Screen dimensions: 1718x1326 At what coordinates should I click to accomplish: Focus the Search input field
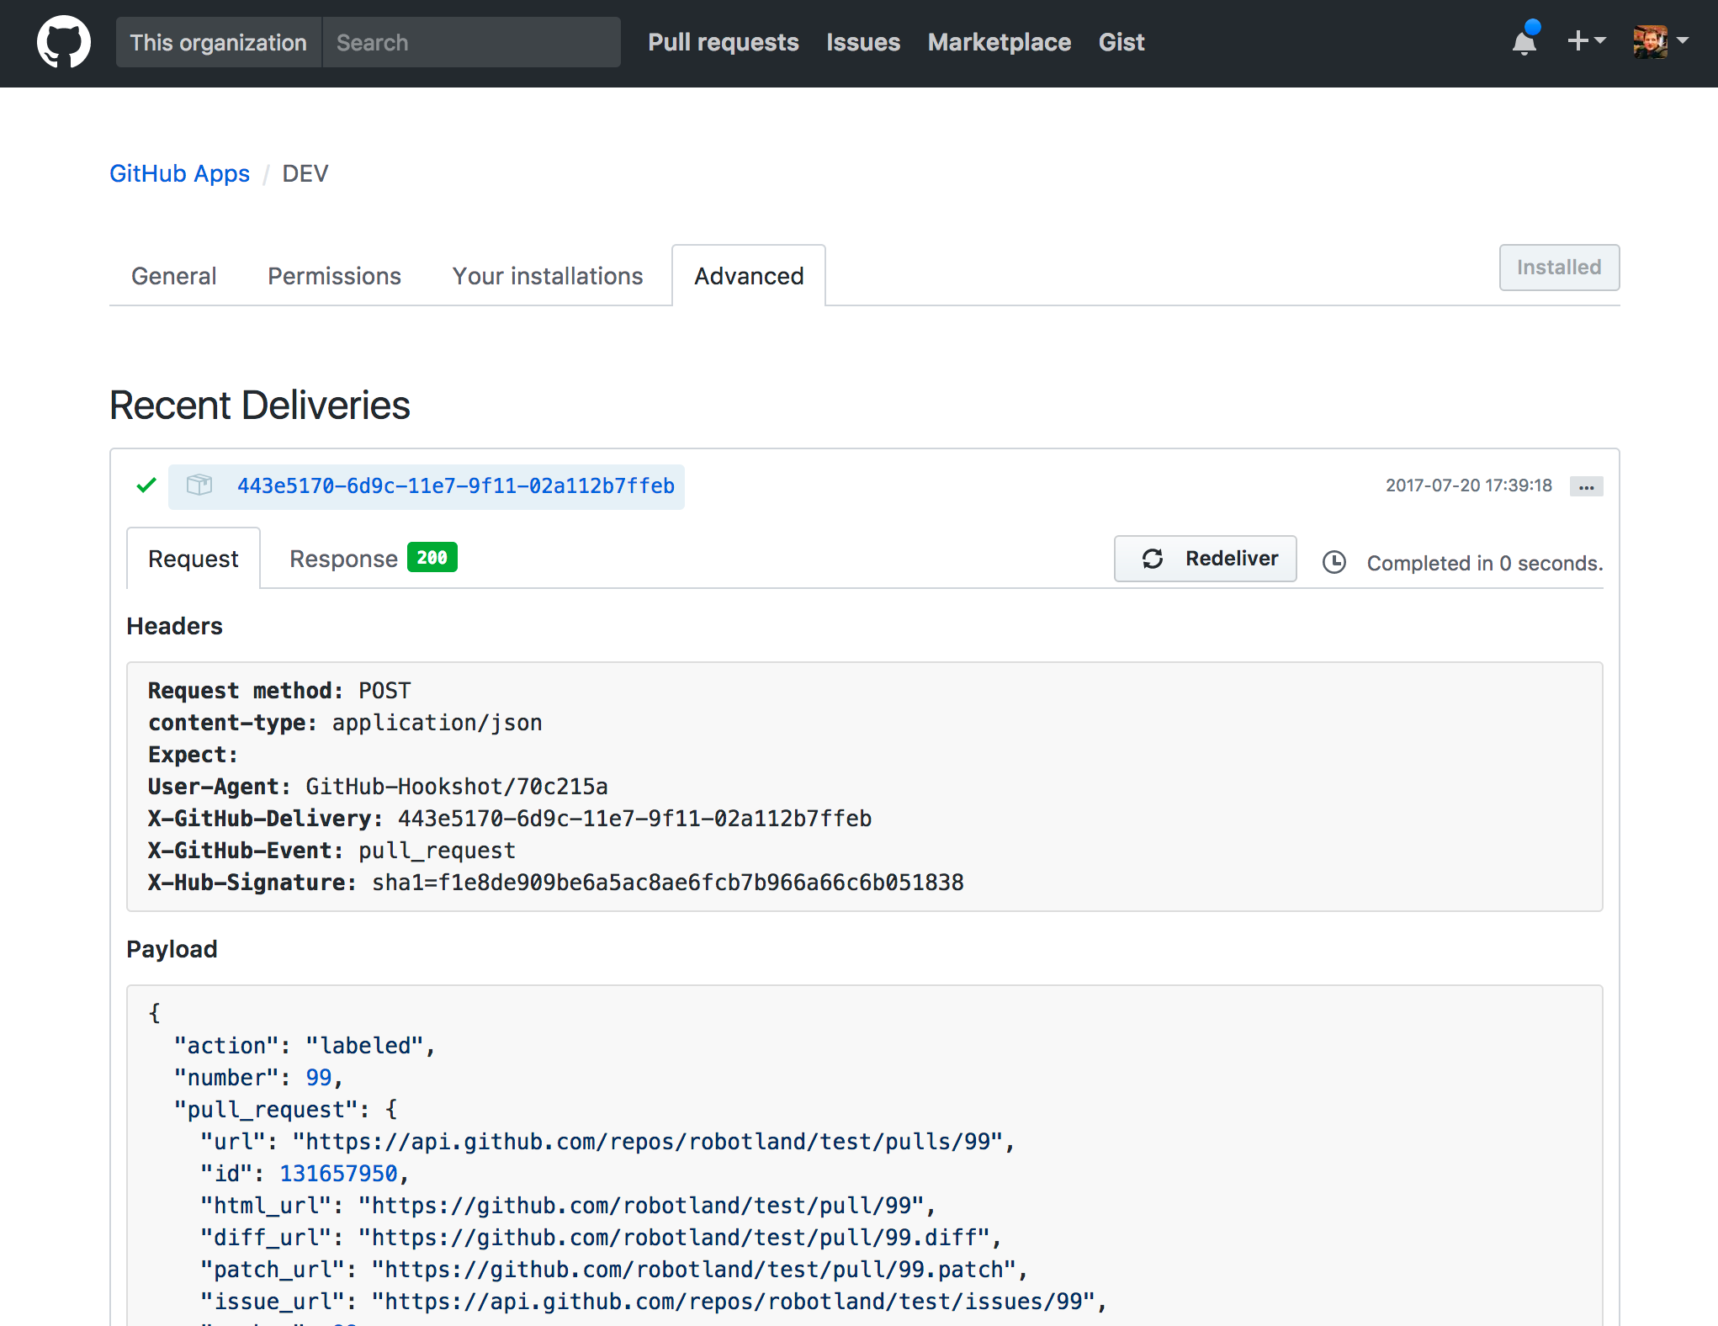pyautogui.click(x=472, y=42)
